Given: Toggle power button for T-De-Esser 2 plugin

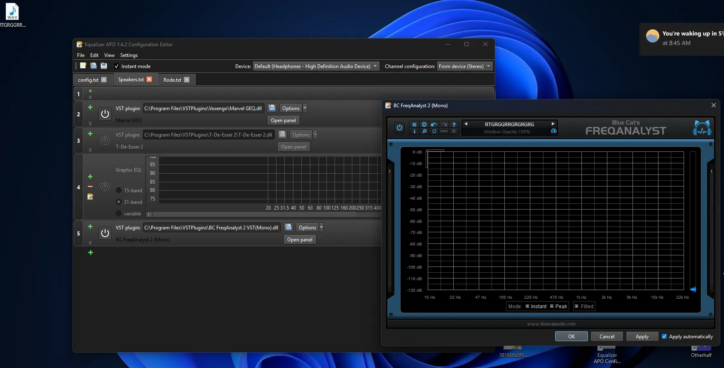Looking at the screenshot, I should click(x=105, y=140).
